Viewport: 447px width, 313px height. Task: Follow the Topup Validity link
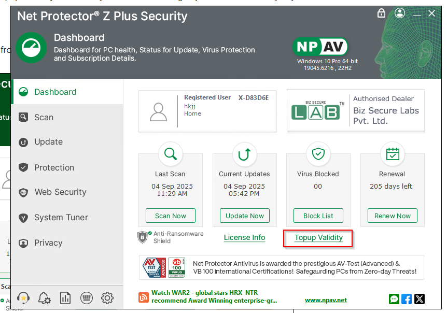318,238
